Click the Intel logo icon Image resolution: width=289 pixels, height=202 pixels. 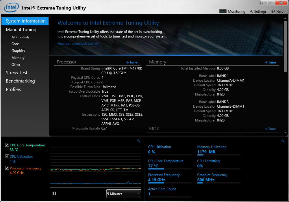click(x=12, y=8)
